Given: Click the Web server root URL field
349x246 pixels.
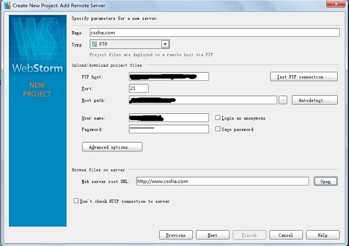Looking at the screenshot, I should [223, 181].
